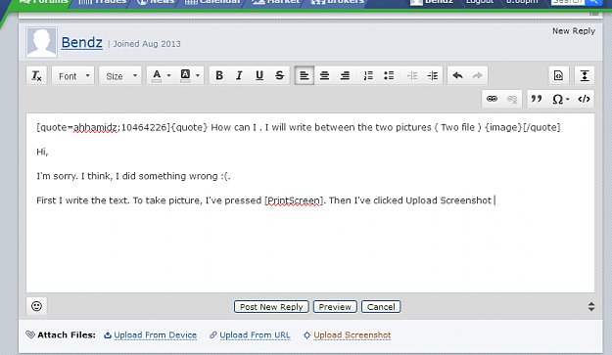Click the Unlink icon
Screen dimensions: 612x355
(512, 99)
